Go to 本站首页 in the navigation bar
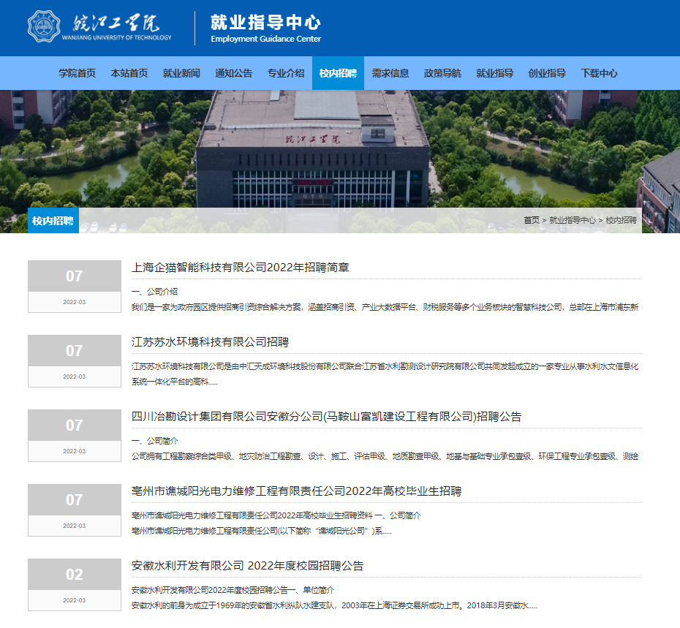Image resolution: width=680 pixels, height=628 pixels. [129, 73]
